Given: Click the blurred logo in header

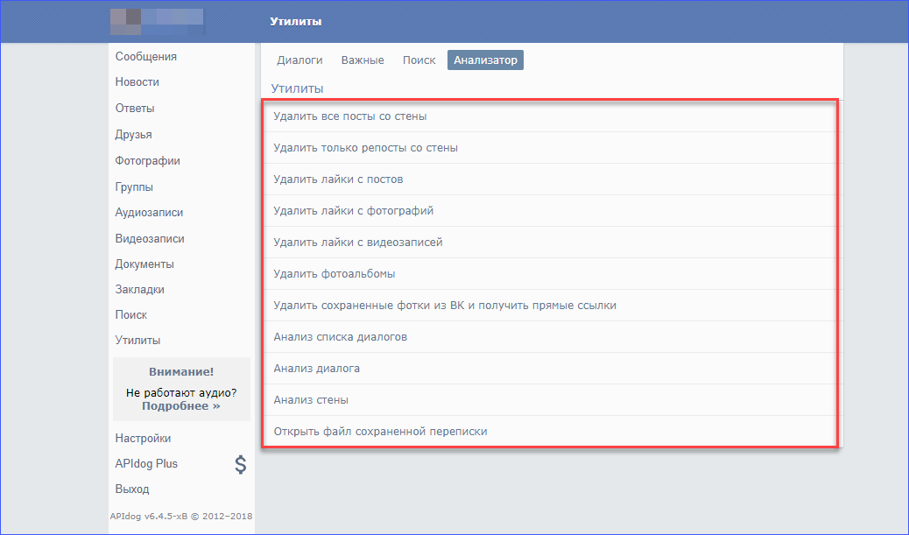Looking at the screenshot, I should 157,21.
